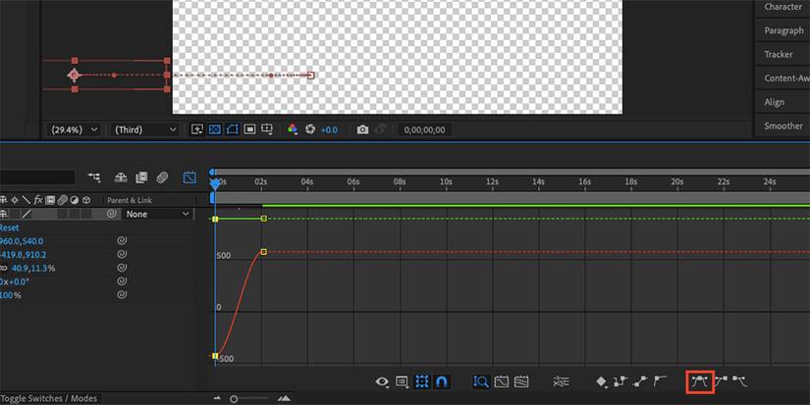Toggle Mask and Shape Path Visibility
The image size is (810, 405).
(232, 129)
